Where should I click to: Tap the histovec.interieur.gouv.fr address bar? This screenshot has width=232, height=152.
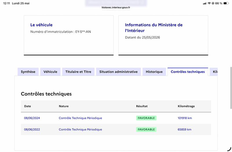click(116, 8)
